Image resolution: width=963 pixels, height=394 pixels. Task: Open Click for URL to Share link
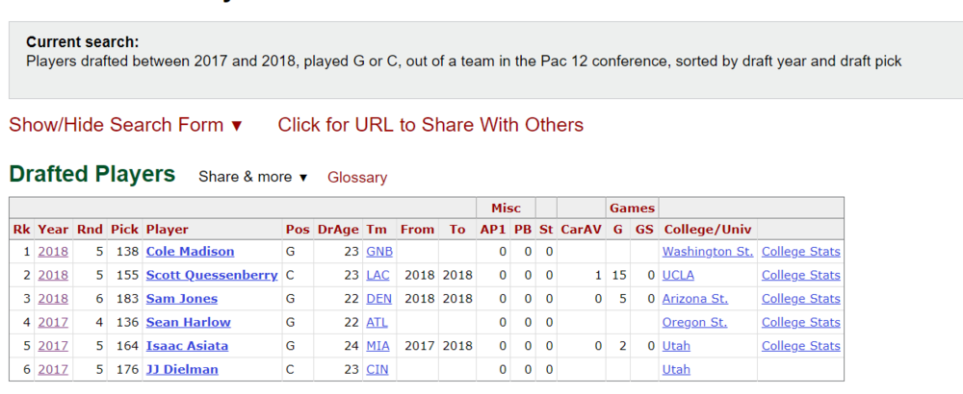[430, 125]
